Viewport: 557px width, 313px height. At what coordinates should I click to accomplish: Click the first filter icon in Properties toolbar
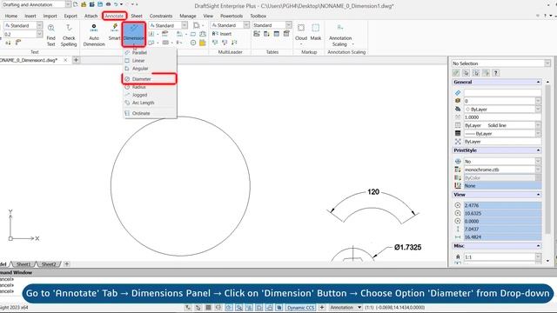[x=456, y=73]
